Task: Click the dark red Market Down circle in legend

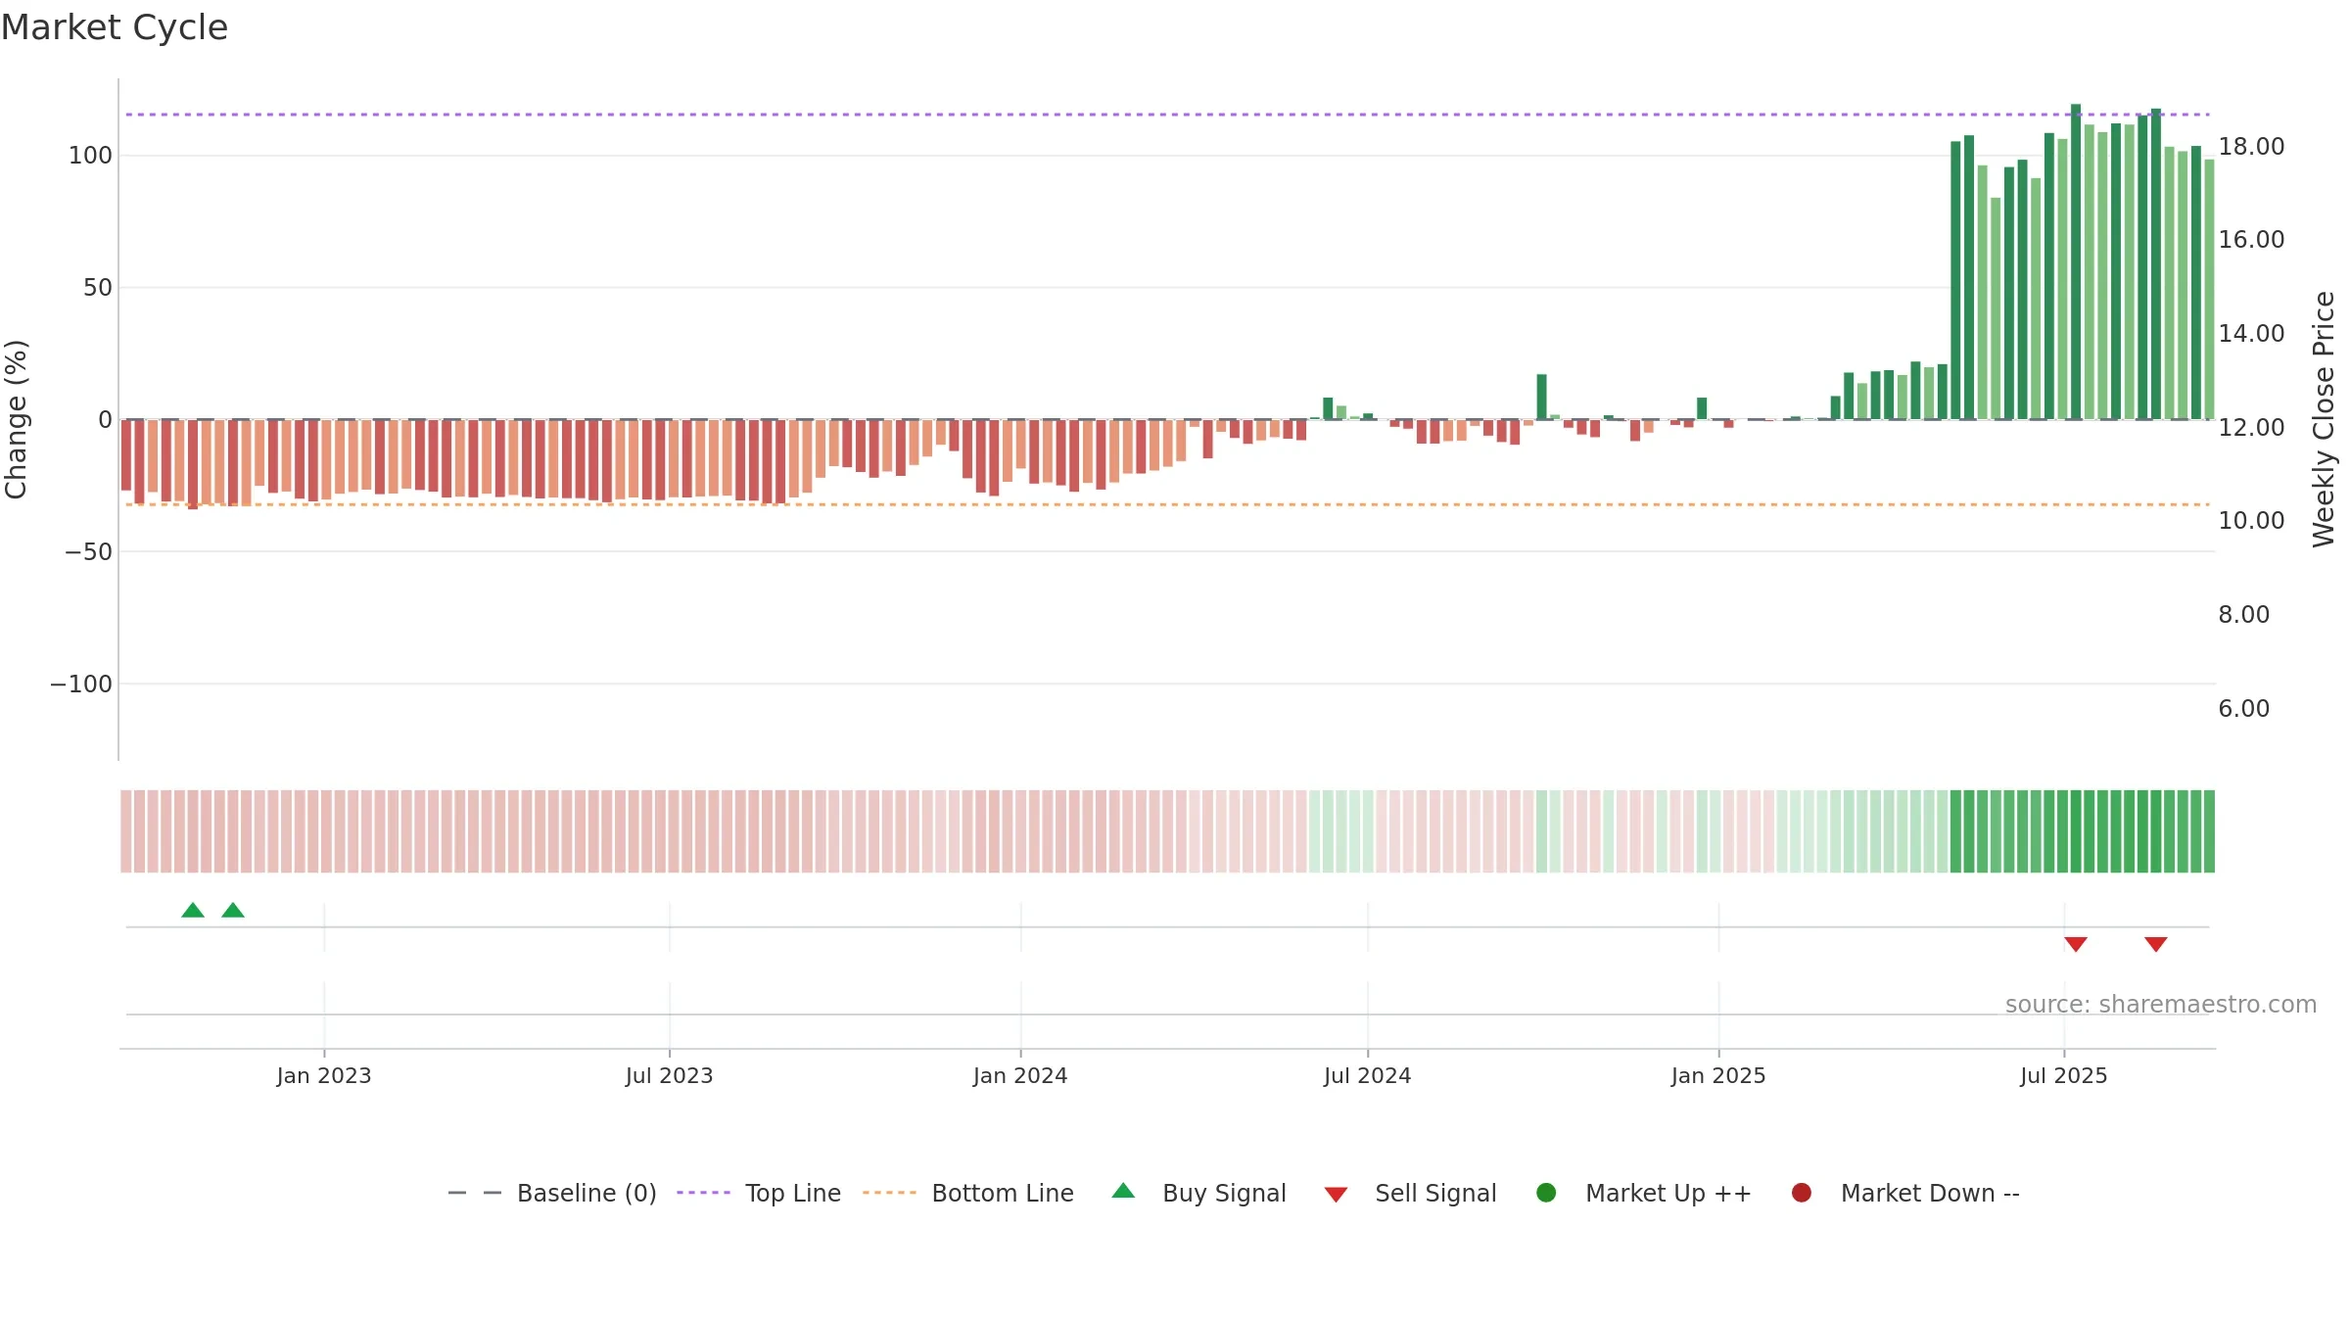Action: pyautogui.click(x=1801, y=1193)
